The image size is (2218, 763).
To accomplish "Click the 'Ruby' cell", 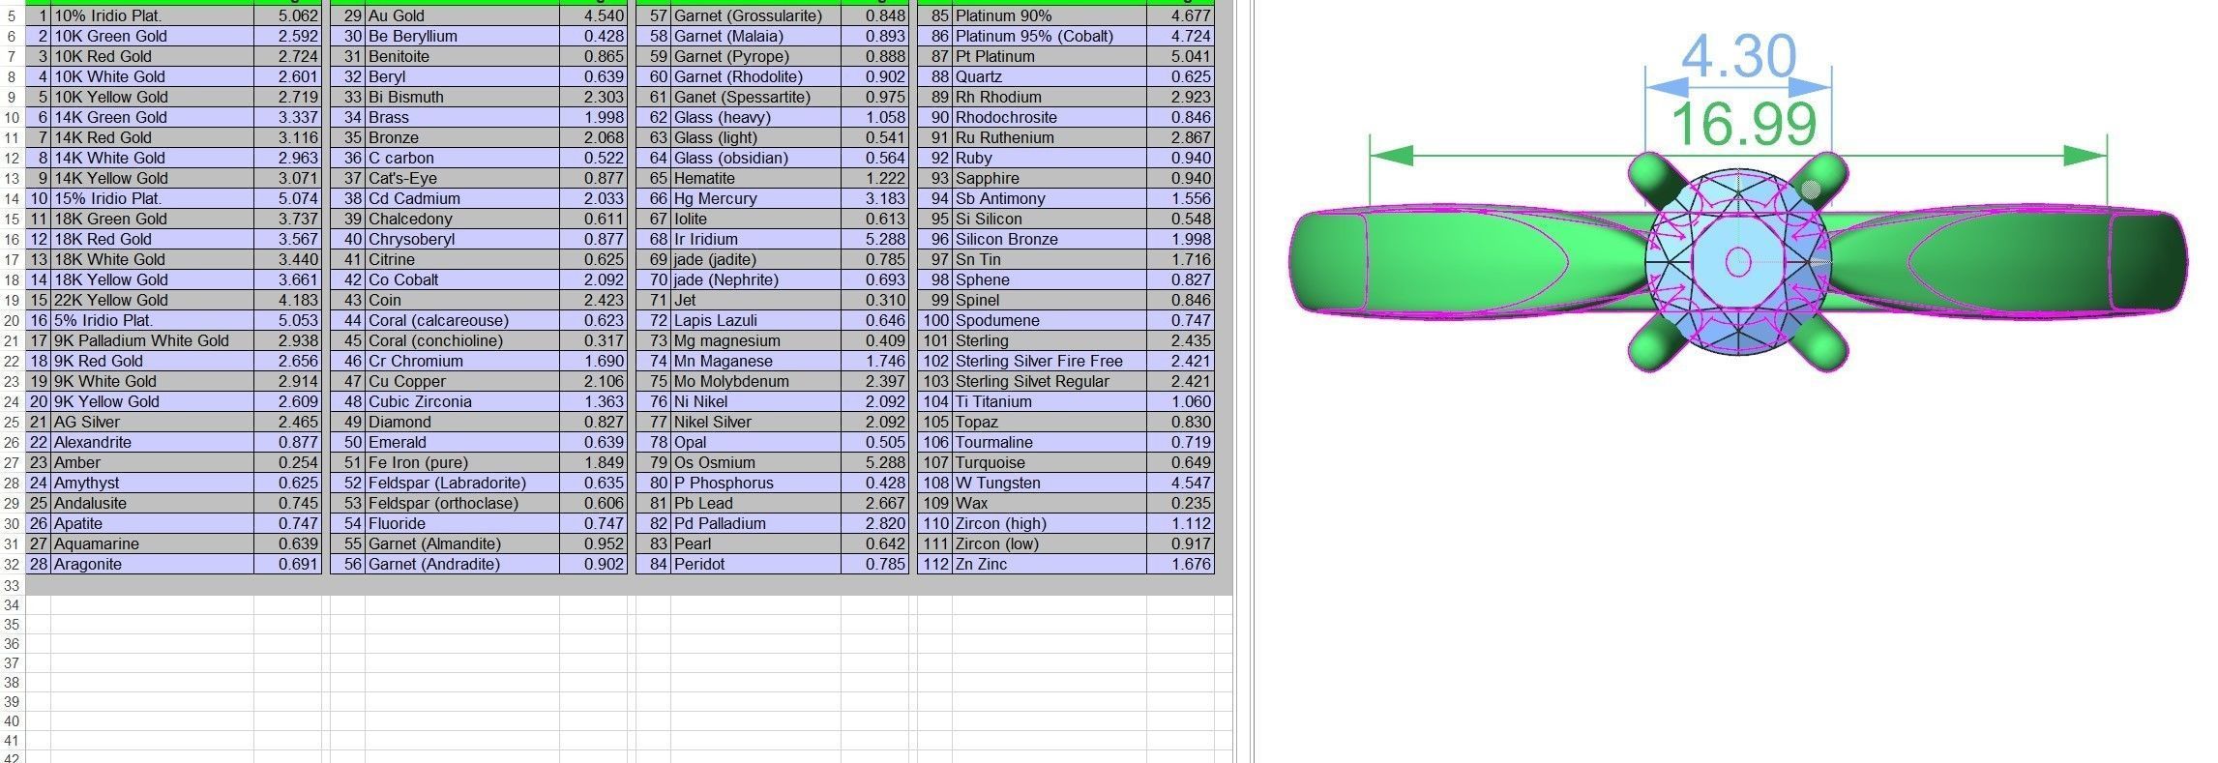I will pyautogui.click(x=1050, y=158).
